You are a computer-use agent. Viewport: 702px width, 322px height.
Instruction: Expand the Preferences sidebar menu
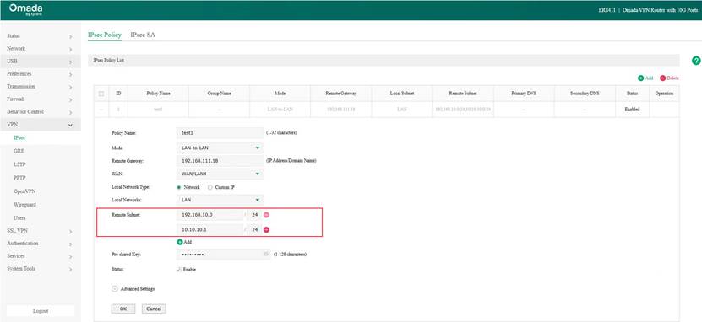[x=41, y=73]
